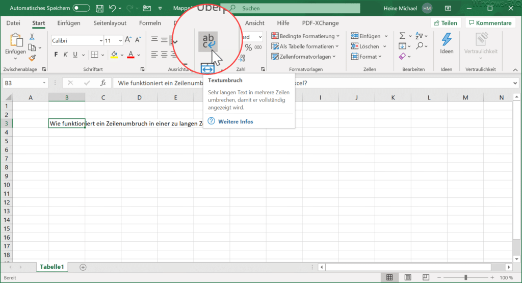Copy selection with the copy icon
The width and height of the screenshot is (522, 283).
click(x=32, y=47)
